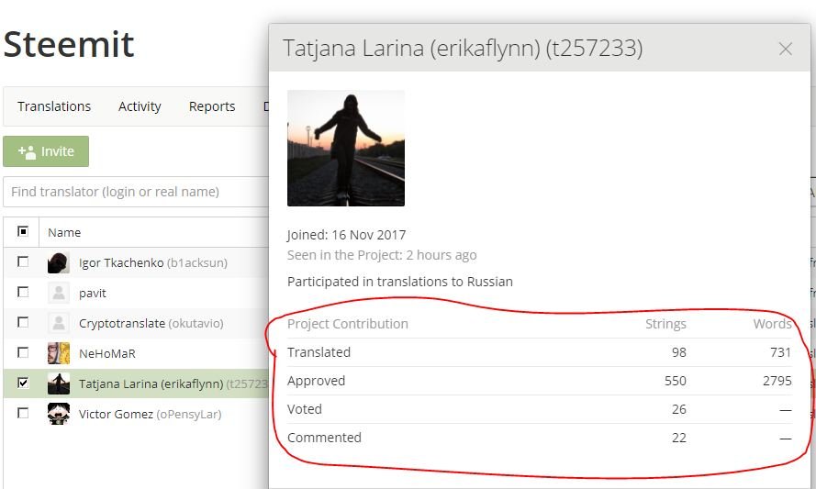Viewport: 816px width, 489px height.
Task: Click the 'Joined: 16 Nov 2017' text
Action: tap(347, 235)
